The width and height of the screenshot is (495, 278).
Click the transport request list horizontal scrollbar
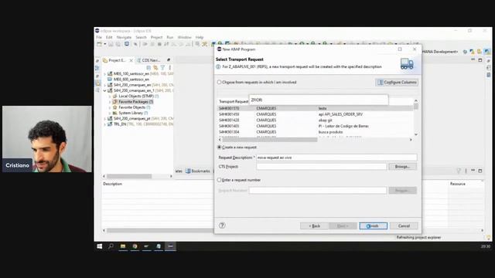pyautogui.click(x=270, y=140)
